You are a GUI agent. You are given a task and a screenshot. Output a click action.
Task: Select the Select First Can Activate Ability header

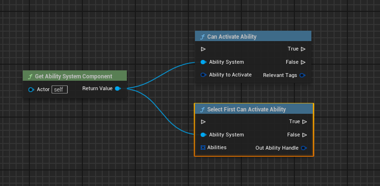click(x=254, y=109)
